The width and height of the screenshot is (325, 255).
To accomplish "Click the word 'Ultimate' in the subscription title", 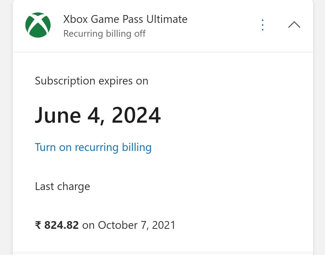I will pos(167,19).
